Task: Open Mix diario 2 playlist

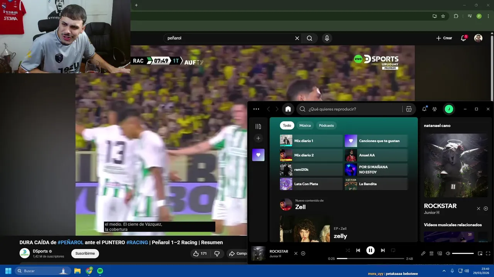Action: 311,155
